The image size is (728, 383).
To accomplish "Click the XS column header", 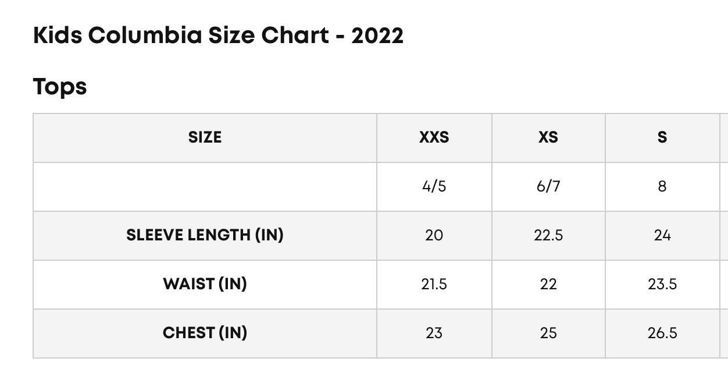I will 548,137.
